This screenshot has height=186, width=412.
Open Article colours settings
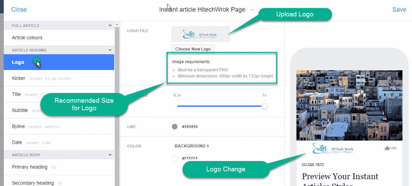tap(59, 38)
